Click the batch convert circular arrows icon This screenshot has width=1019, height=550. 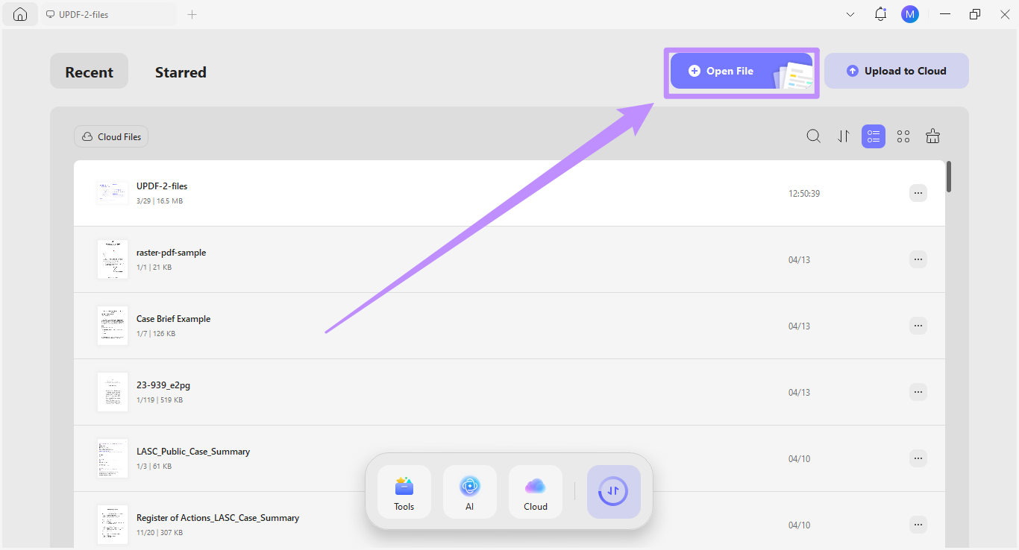coord(614,492)
